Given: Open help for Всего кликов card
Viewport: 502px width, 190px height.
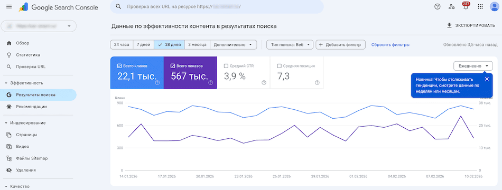Looking at the screenshot, I should tap(157, 82).
